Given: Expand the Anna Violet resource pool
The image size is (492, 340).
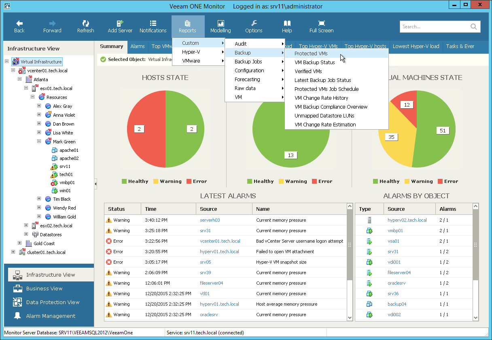Looking at the screenshot, I should click(x=39, y=115).
